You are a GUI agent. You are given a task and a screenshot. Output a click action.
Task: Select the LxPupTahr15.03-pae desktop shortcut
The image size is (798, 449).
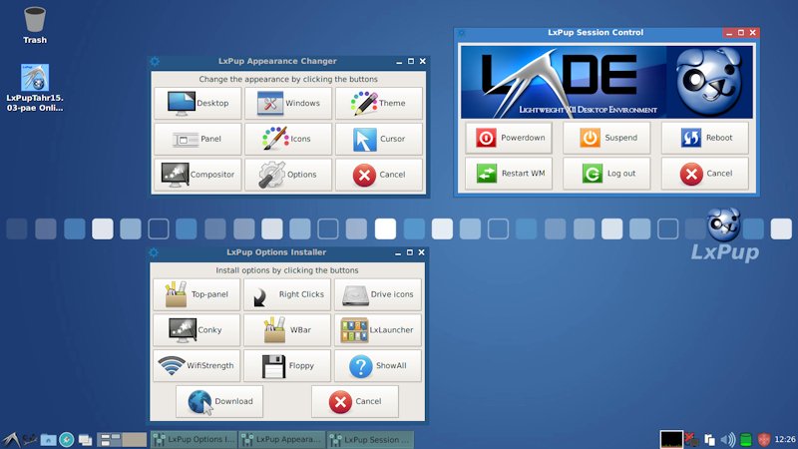(35, 88)
